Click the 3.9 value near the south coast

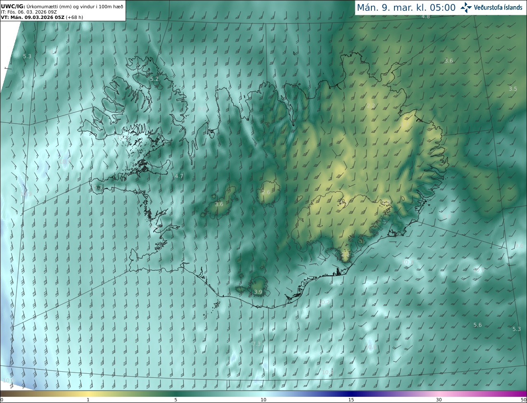[258, 292]
